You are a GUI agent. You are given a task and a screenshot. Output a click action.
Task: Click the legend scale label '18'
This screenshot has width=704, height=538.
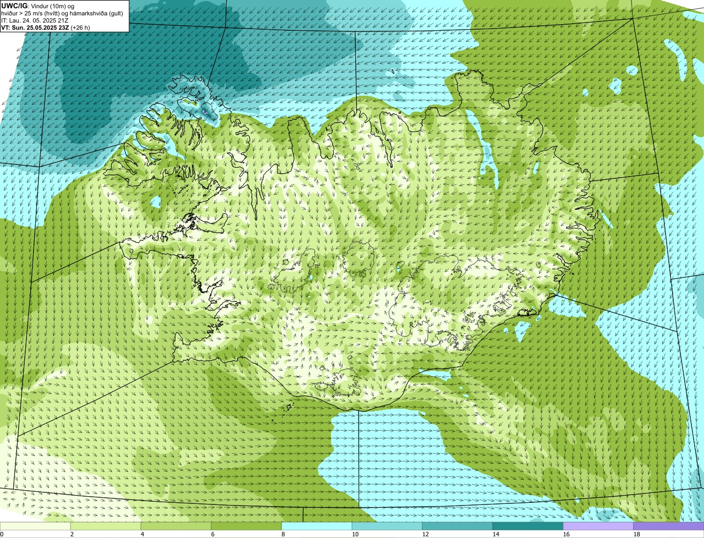(x=637, y=534)
